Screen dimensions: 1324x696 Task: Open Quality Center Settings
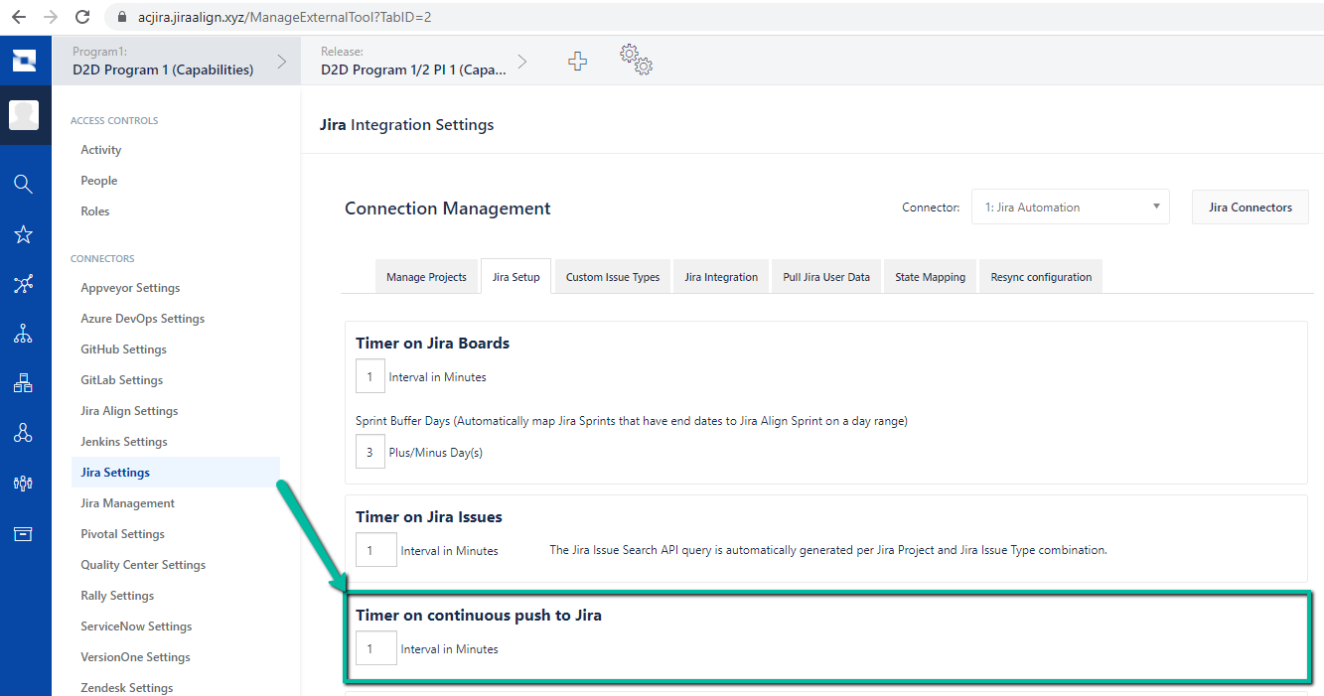coord(143,565)
